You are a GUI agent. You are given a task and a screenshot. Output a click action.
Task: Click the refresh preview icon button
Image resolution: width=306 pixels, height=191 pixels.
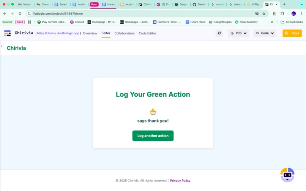219,33
